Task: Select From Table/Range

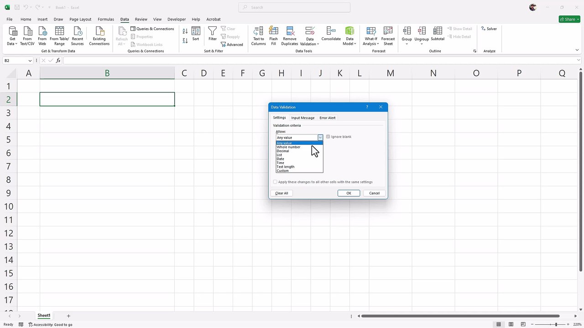Action: point(59,36)
